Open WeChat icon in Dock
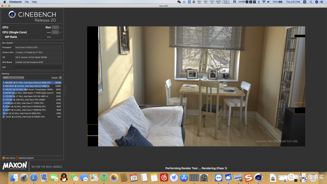 (x=74, y=178)
